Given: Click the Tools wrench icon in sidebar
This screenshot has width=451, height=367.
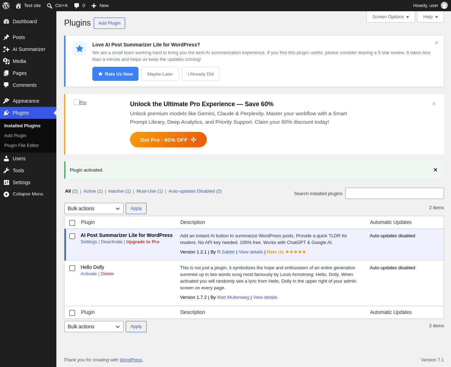Looking at the screenshot, I should click(x=6, y=170).
